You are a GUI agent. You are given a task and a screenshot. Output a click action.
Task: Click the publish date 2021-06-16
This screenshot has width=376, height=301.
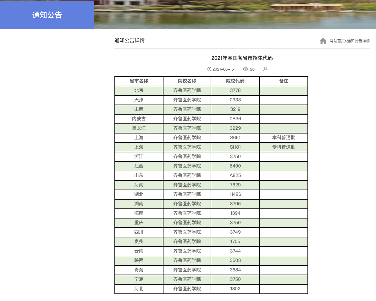(x=223, y=69)
